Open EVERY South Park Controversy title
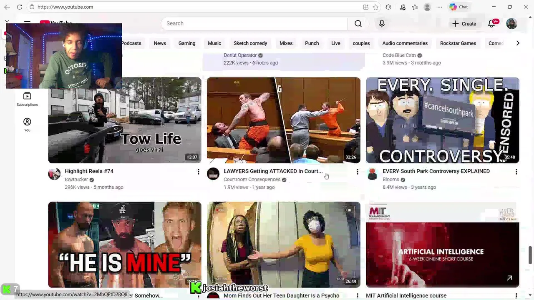This screenshot has height=300, width=534. click(x=436, y=171)
